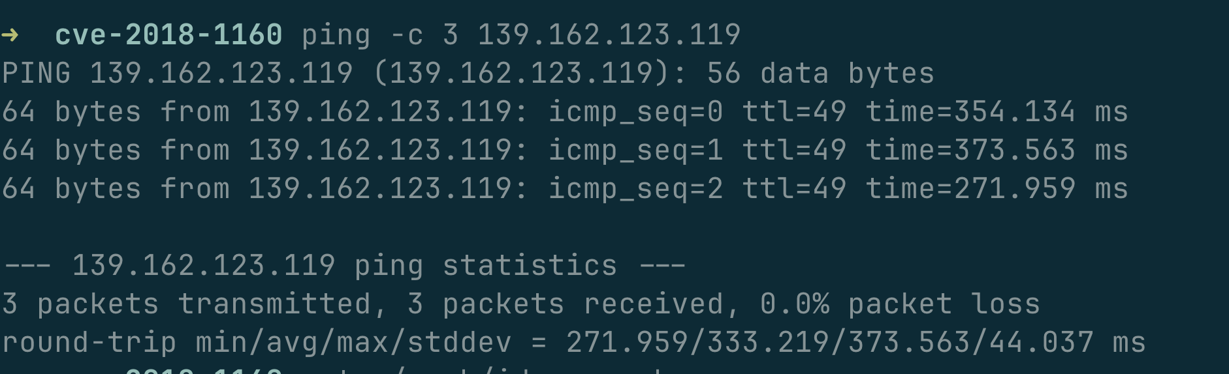1229x374 pixels.
Task: Click the time=354.134 value
Action: (970, 111)
